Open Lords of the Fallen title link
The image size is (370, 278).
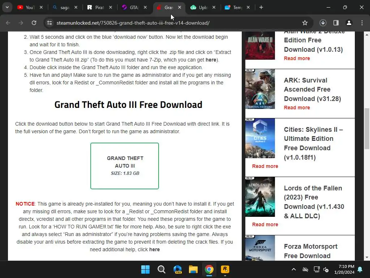[x=314, y=202]
